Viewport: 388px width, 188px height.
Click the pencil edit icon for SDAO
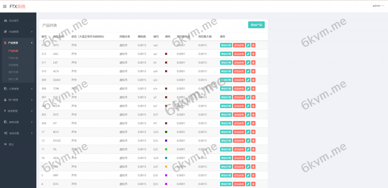point(248,80)
